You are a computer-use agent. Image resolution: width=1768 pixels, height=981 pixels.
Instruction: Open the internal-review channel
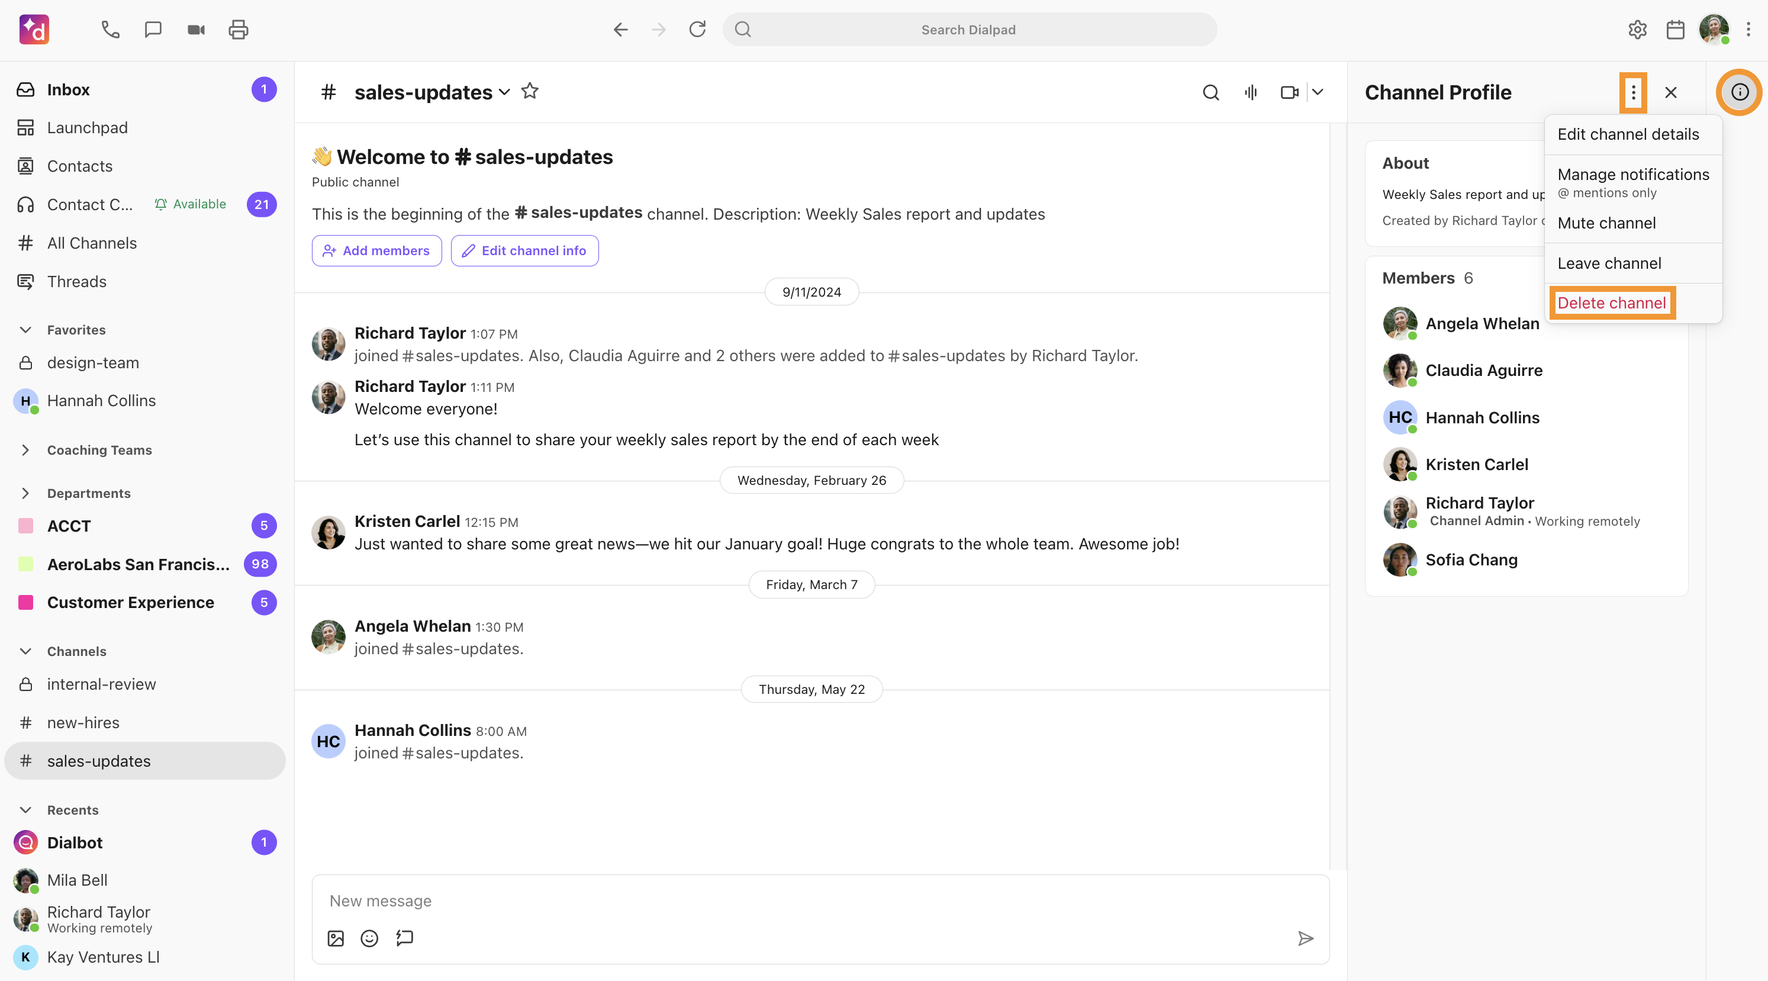coord(145,684)
